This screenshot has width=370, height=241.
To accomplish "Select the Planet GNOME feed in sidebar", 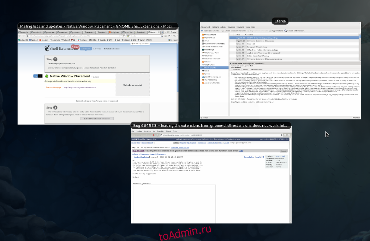I will (x=210, y=67).
